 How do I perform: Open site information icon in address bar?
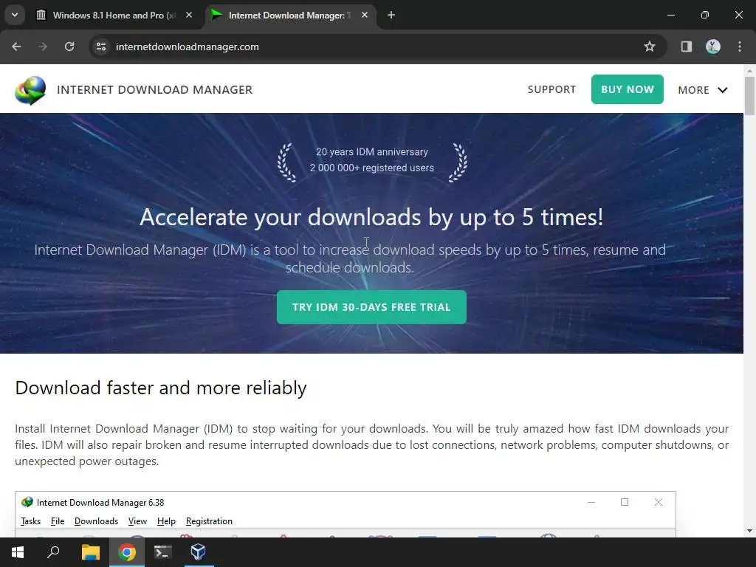pos(101,47)
